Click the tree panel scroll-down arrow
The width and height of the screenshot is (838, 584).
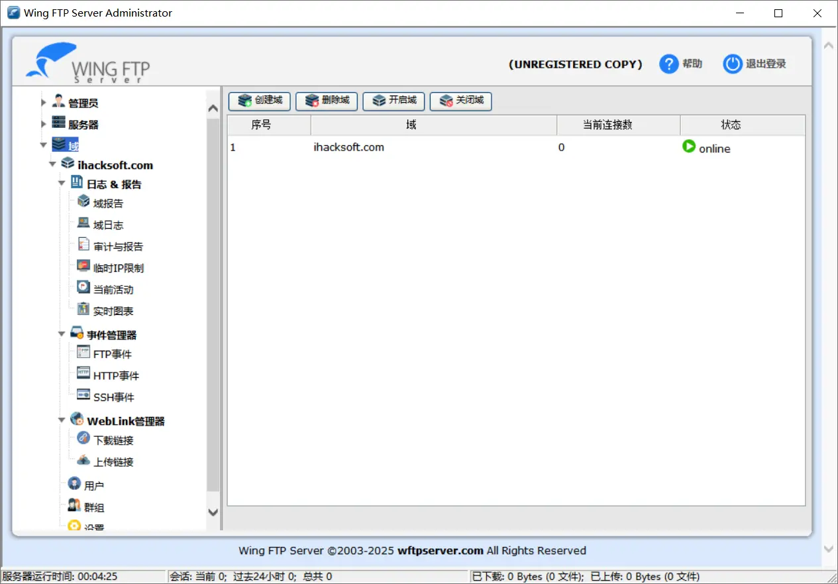click(213, 512)
